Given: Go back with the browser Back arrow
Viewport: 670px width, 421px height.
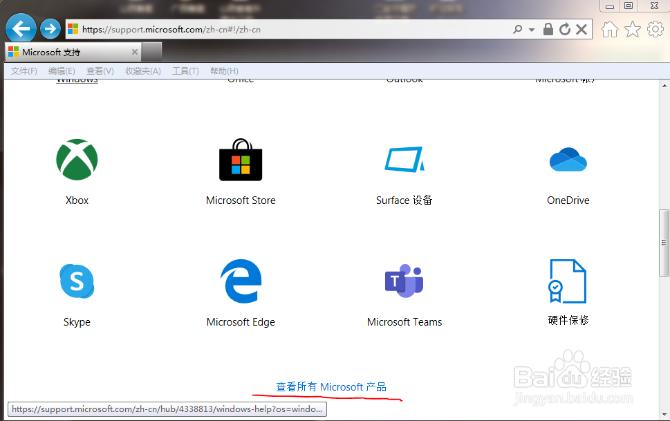Looking at the screenshot, I should [21, 28].
